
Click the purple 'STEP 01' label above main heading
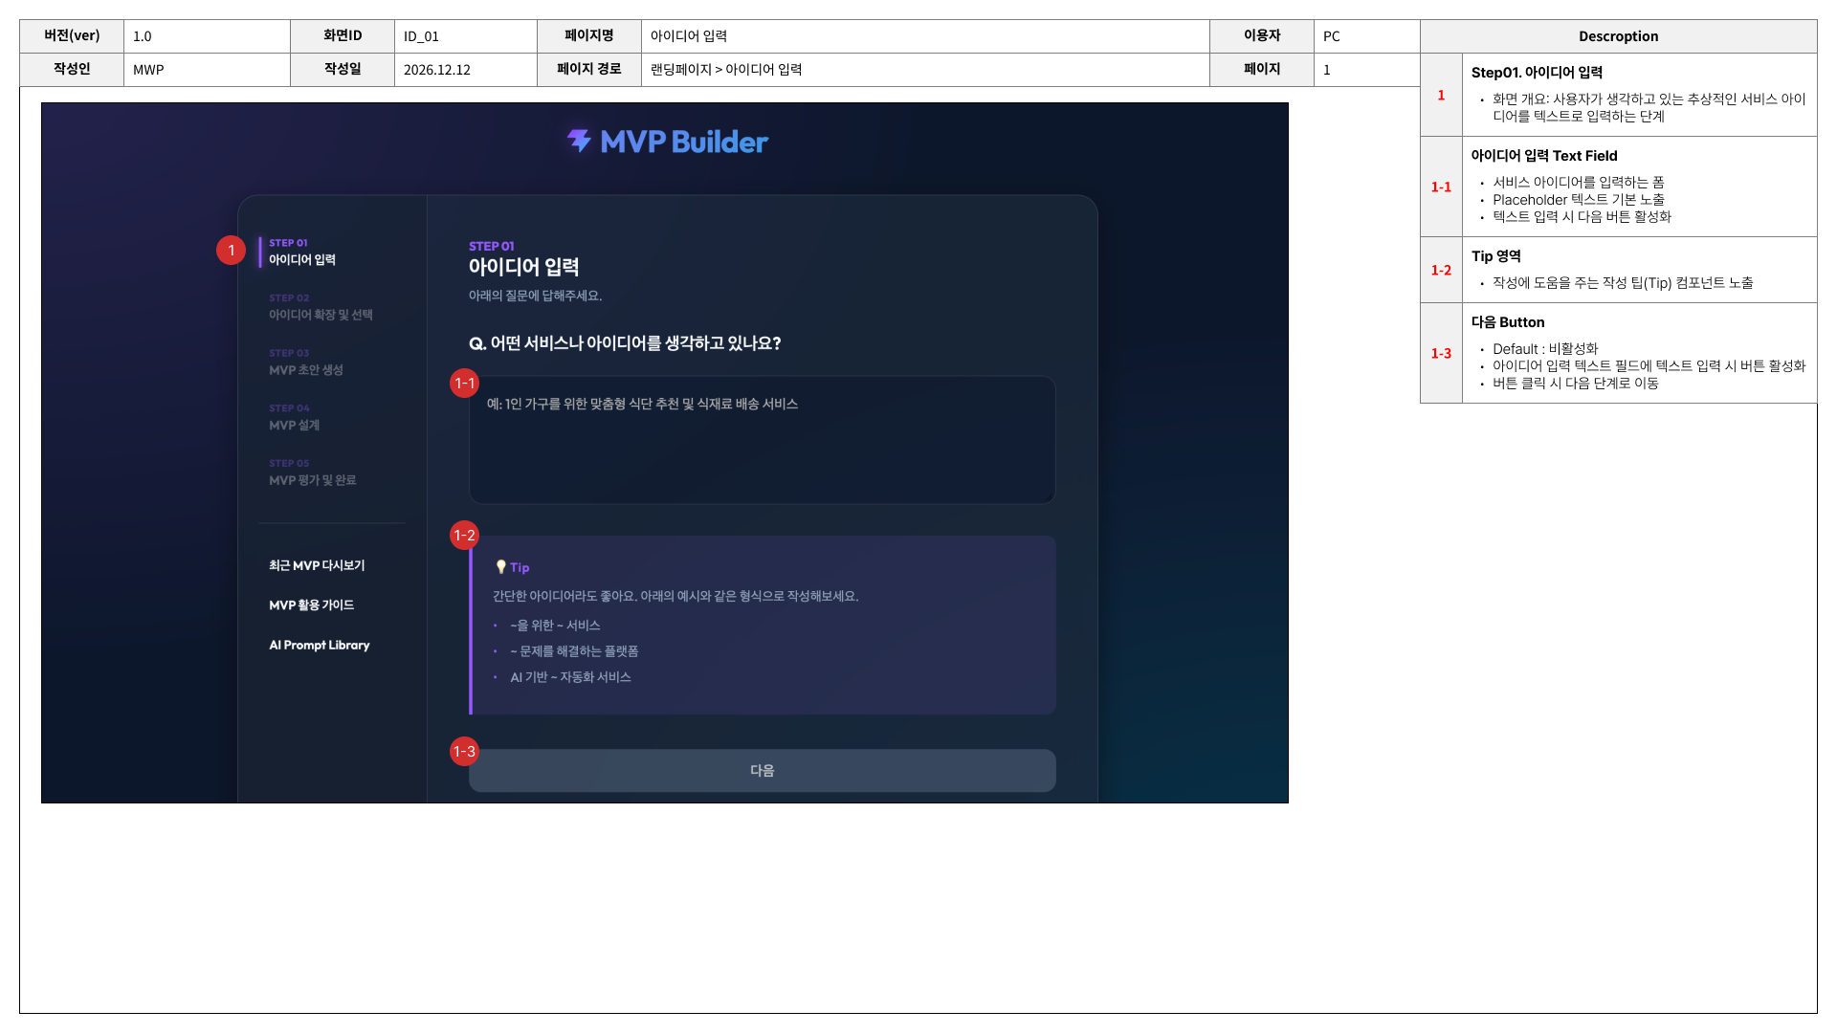click(492, 246)
